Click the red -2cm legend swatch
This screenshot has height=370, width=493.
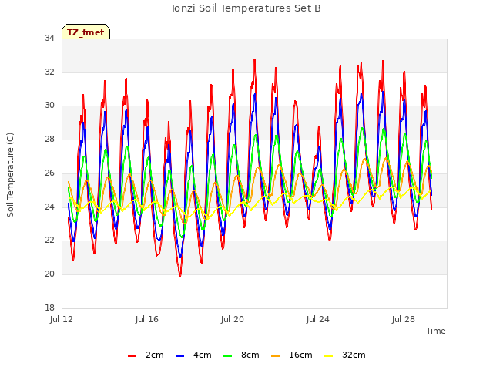click(132, 356)
